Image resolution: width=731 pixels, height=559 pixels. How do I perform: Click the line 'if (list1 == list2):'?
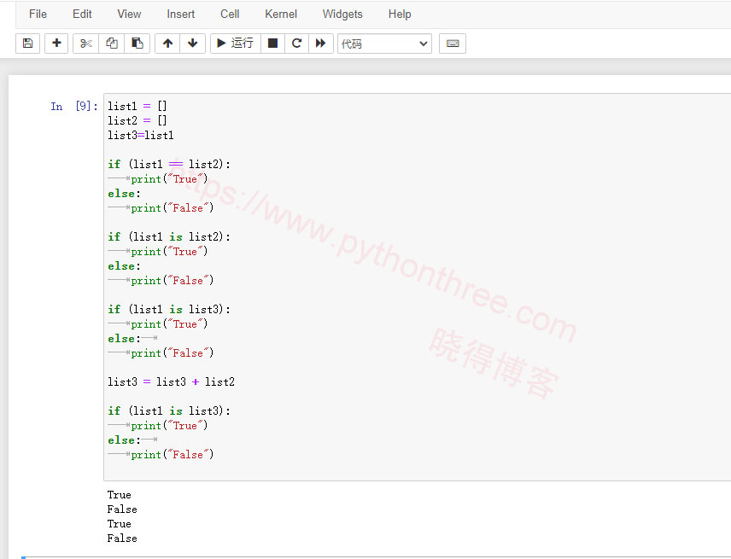[x=169, y=164]
